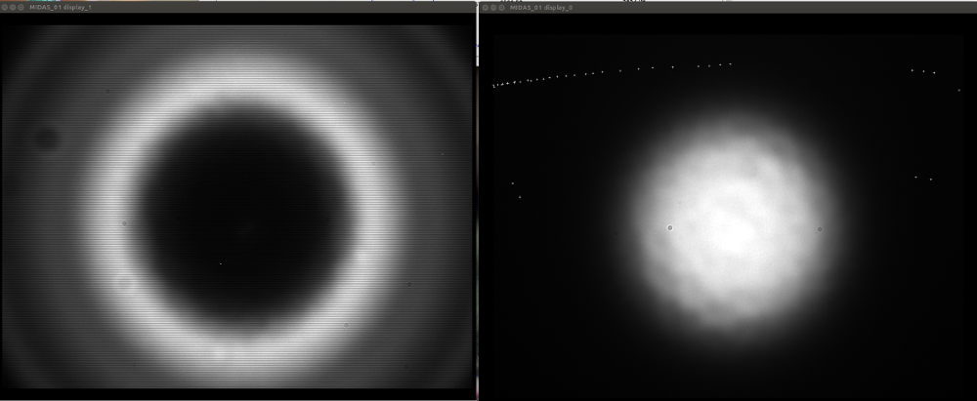Close the MIDAS_01 display_0 window
Viewport: 977px width, 401px height.
pos(485,7)
